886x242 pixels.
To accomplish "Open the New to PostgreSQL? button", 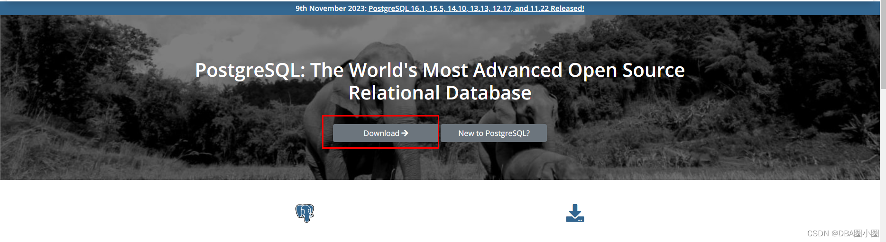I will [x=494, y=133].
